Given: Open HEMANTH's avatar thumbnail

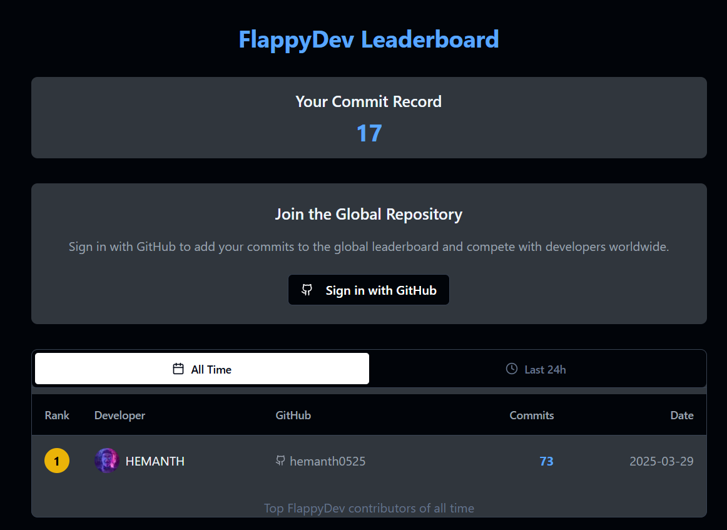Looking at the screenshot, I should click(x=106, y=461).
